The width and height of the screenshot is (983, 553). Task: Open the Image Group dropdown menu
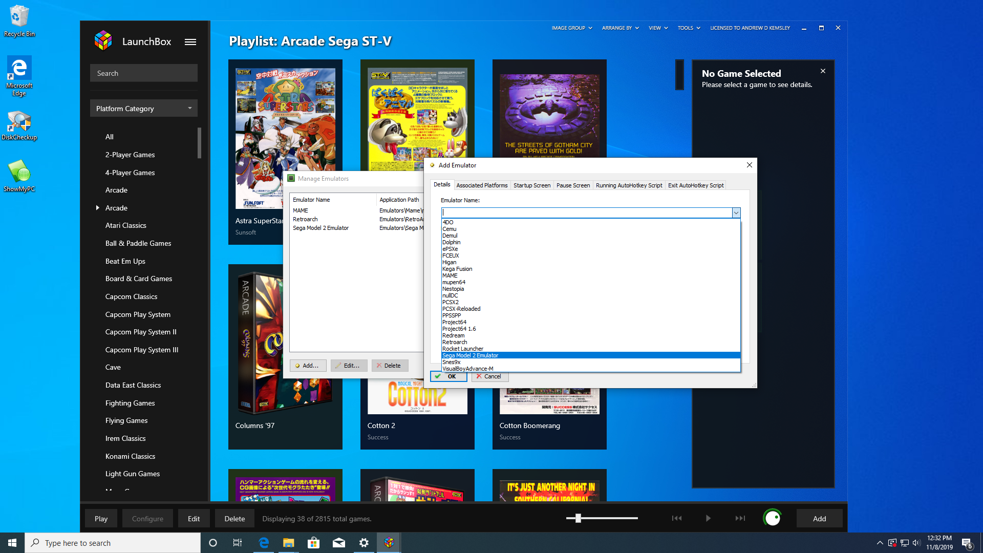(572, 28)
